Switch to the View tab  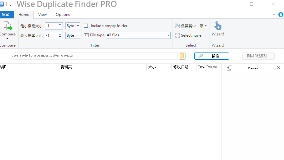click(x=42, y=15)
